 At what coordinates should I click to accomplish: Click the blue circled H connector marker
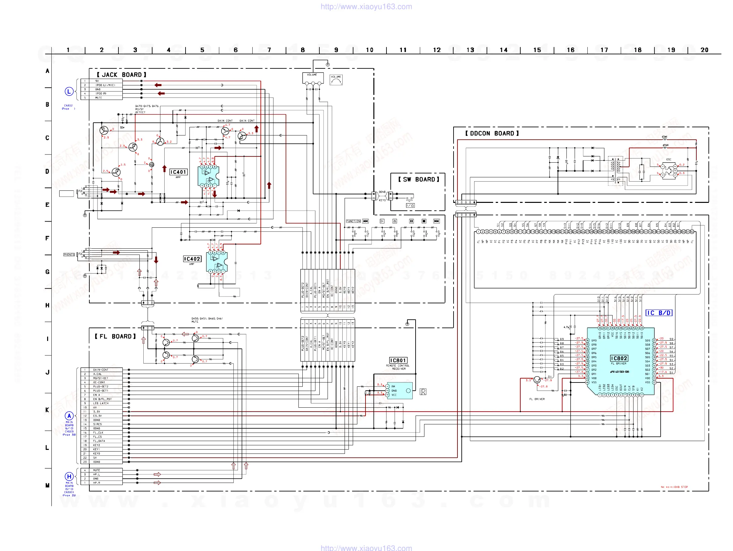pyautogui.click(x=69, y=476)
